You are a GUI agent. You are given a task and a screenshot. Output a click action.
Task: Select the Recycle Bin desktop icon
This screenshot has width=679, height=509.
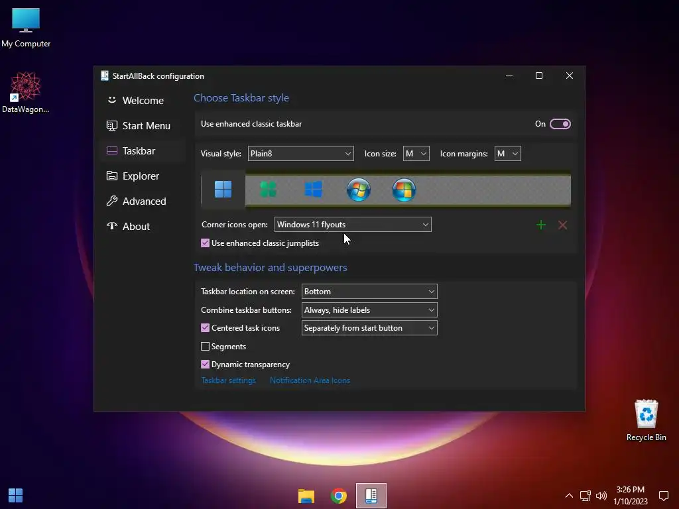(646, 420)
